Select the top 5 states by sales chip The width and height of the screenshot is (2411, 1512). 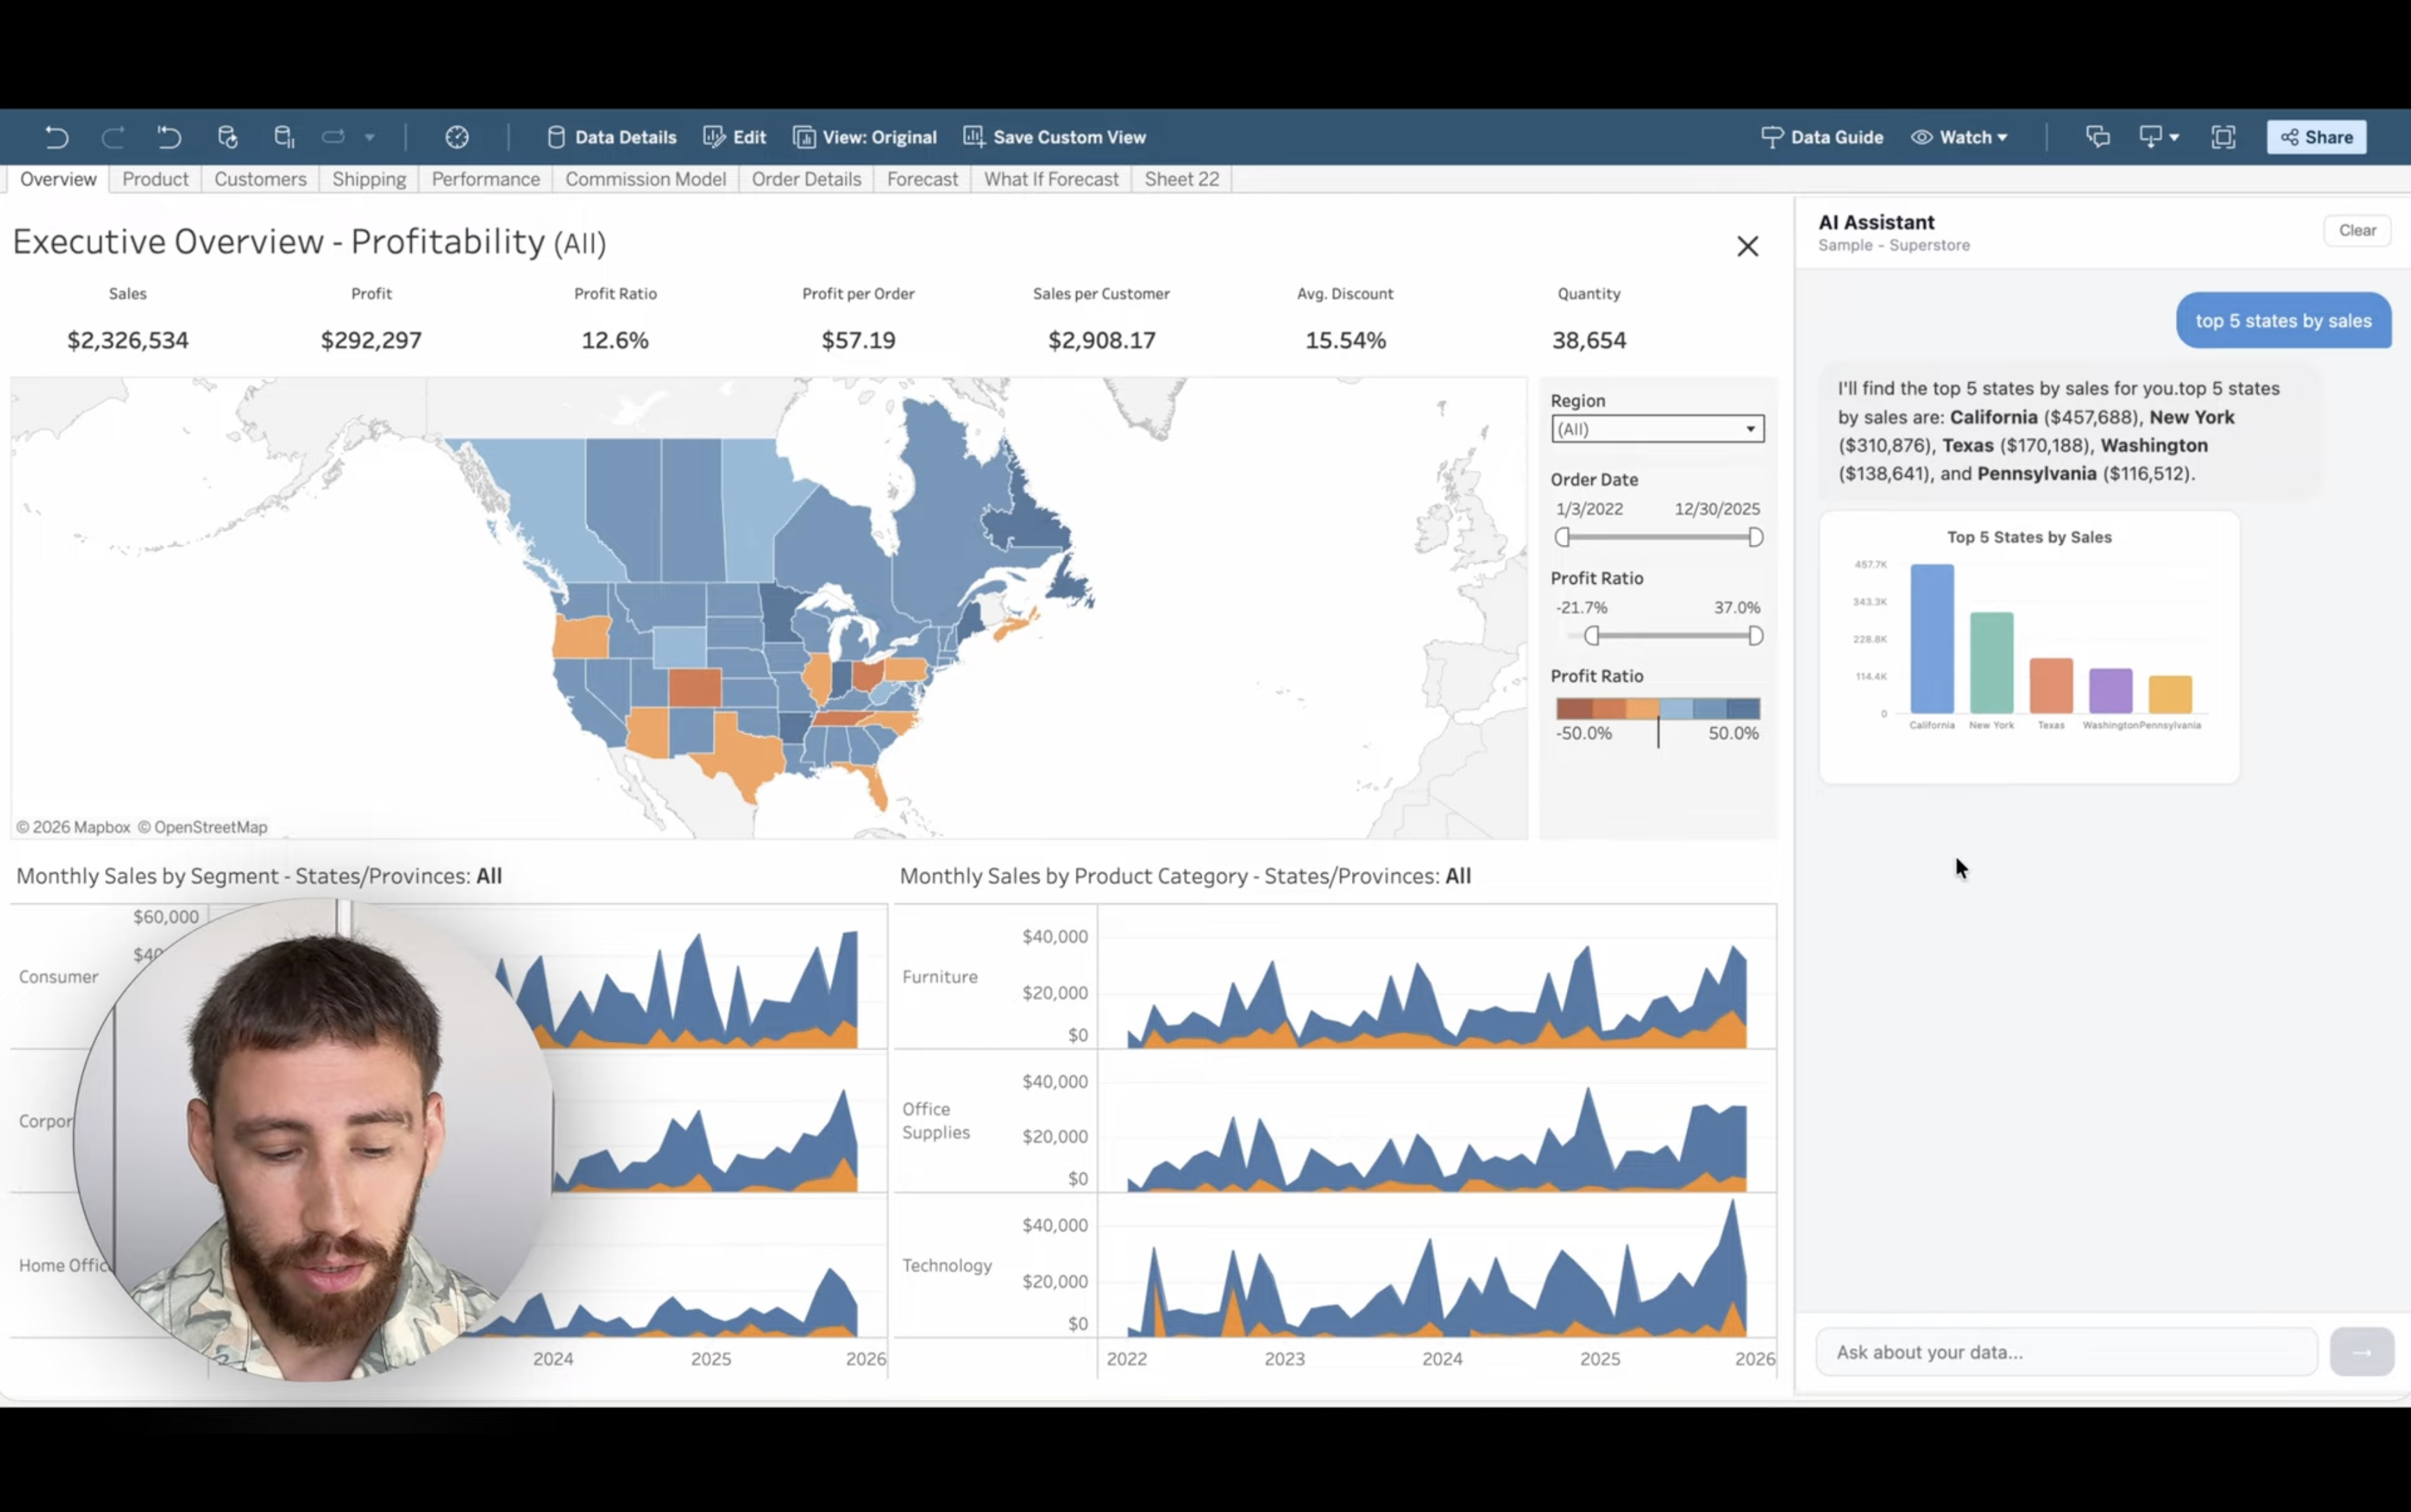pyautogui.click(x=2282, y=320)
